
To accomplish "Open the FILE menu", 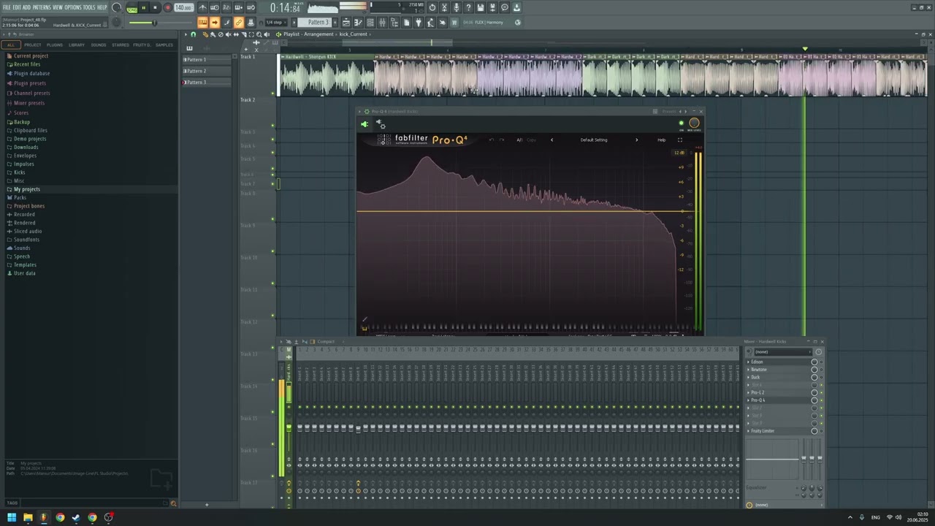I will tap(7, 7).
